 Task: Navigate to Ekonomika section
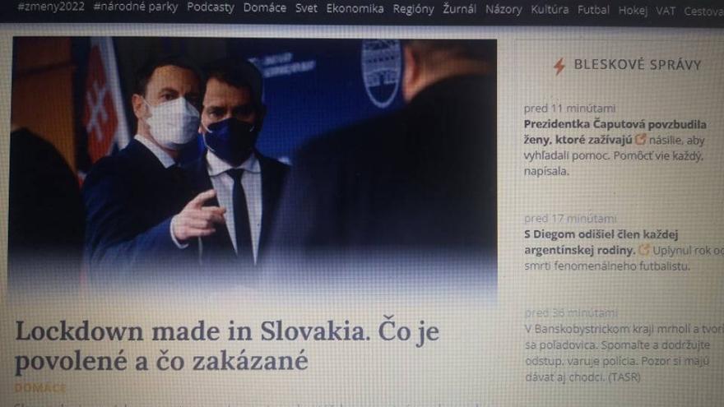click(355, 9)
